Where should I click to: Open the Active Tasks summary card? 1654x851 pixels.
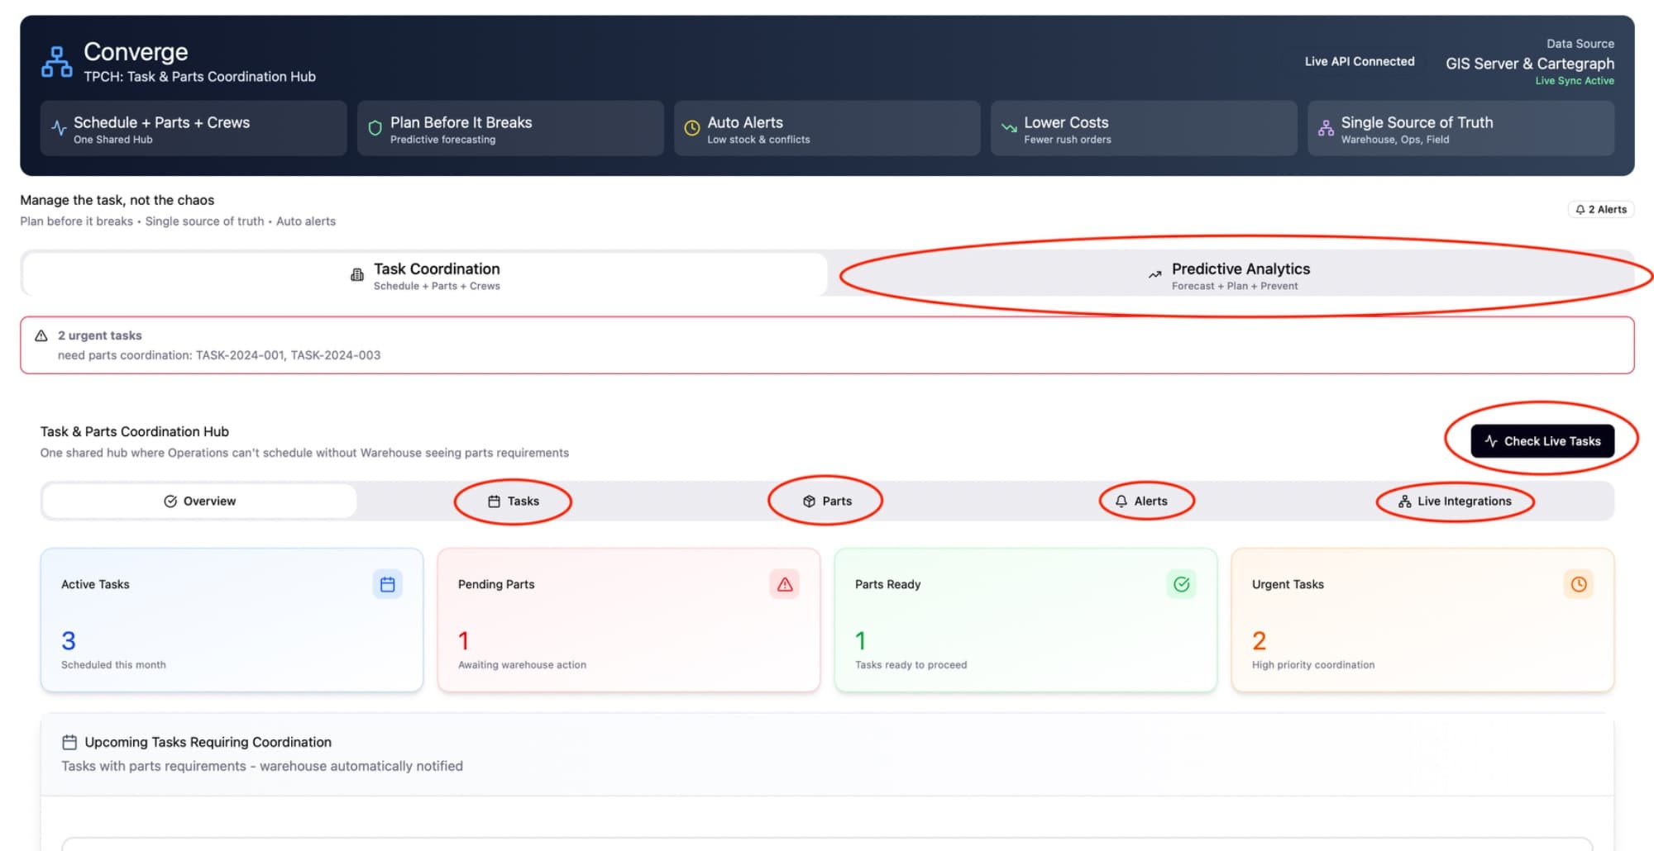pyautogui.click(x=232, y=620)
